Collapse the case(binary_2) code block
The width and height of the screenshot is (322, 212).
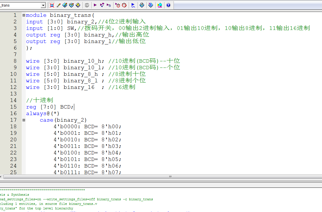tap(24, 120)
